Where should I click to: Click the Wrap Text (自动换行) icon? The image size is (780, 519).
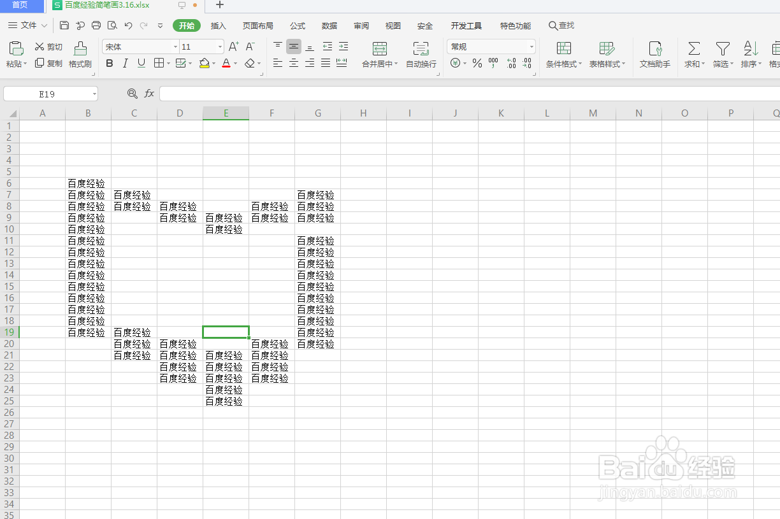(x=421, y=48)
